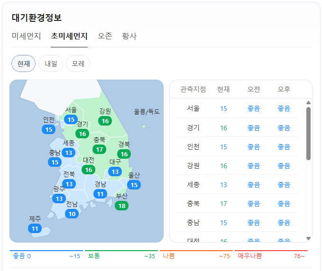
Task: Click the 관측지점 column header
Action: pos(193,89)
